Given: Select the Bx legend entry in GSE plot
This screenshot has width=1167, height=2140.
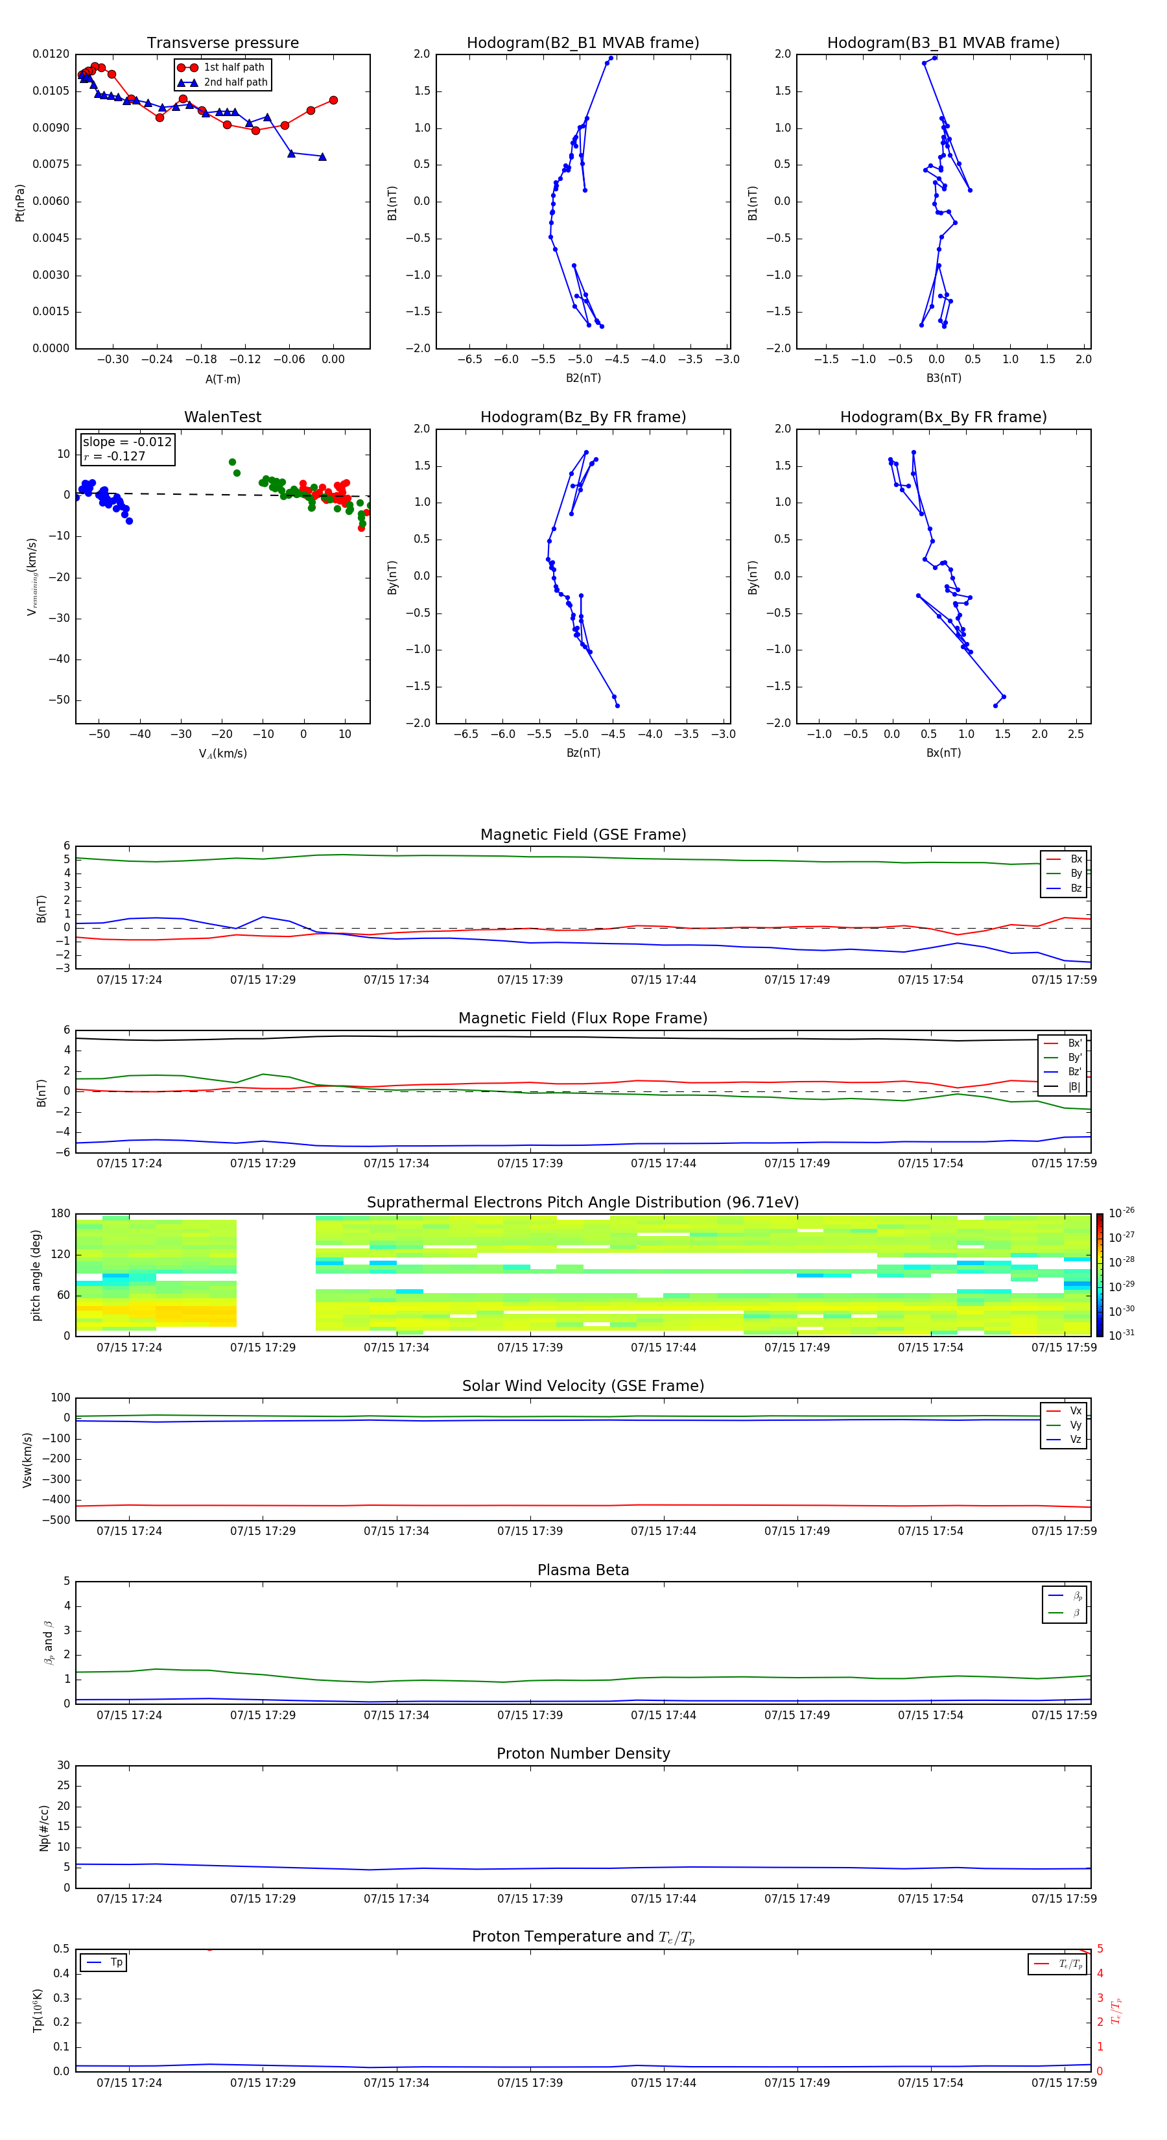Looking at the screenshot, I should pos(1064,859).
